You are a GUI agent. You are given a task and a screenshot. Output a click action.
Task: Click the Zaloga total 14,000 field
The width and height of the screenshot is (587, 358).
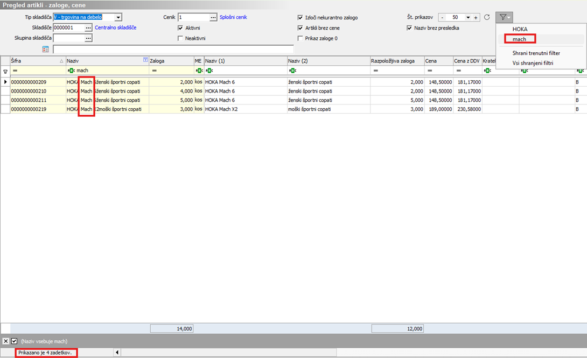coord(171,328)
